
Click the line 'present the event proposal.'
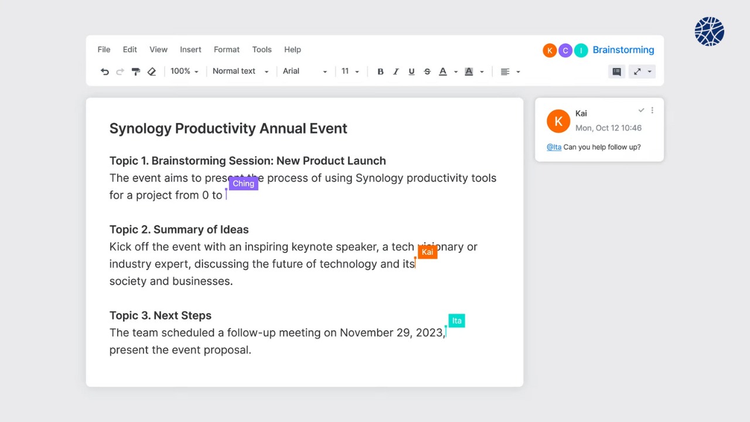click(180, 350)
